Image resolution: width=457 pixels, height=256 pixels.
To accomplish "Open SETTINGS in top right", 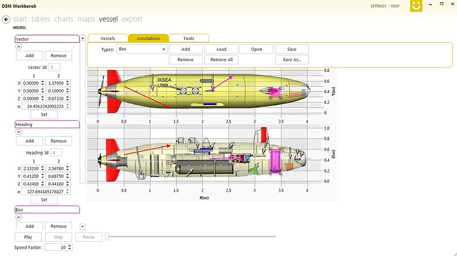I will [378, 6].
